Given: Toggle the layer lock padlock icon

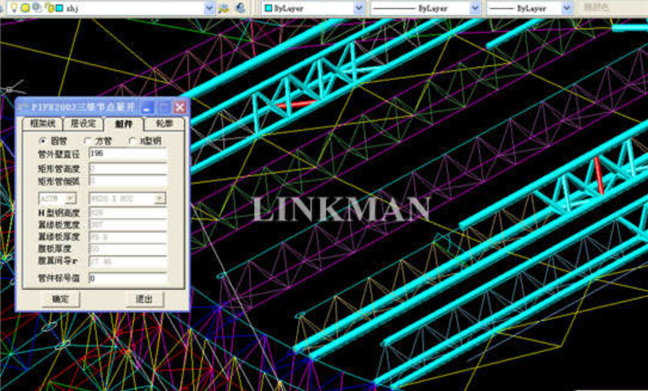Looking at the screenshot, I should [49, 8].
